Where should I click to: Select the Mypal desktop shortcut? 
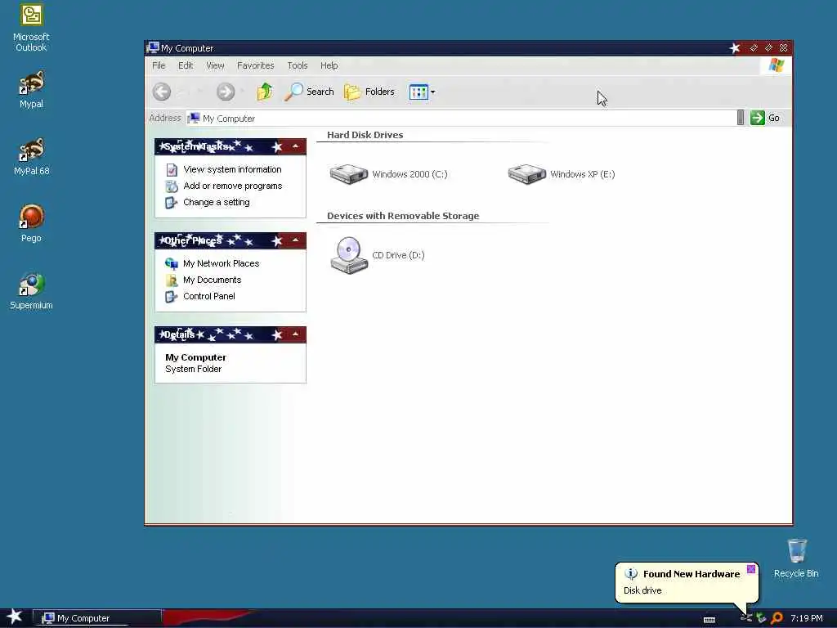click(x=31, y=90)
